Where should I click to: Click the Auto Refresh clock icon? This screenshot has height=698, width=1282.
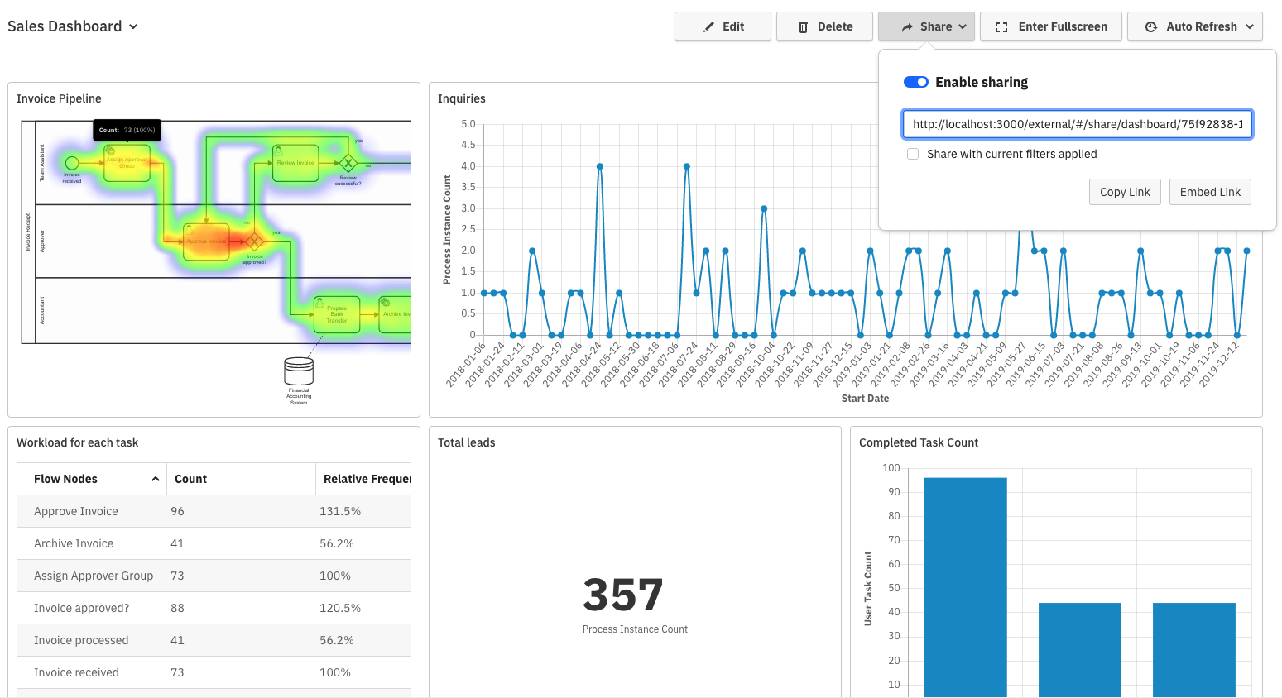point(1150,27)
